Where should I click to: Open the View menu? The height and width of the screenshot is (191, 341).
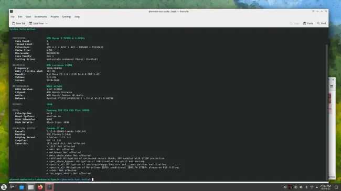coord(28,17)
